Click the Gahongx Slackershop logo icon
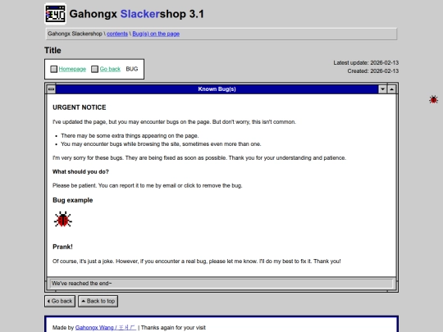443x332 pixels. (x=56, y=14)
